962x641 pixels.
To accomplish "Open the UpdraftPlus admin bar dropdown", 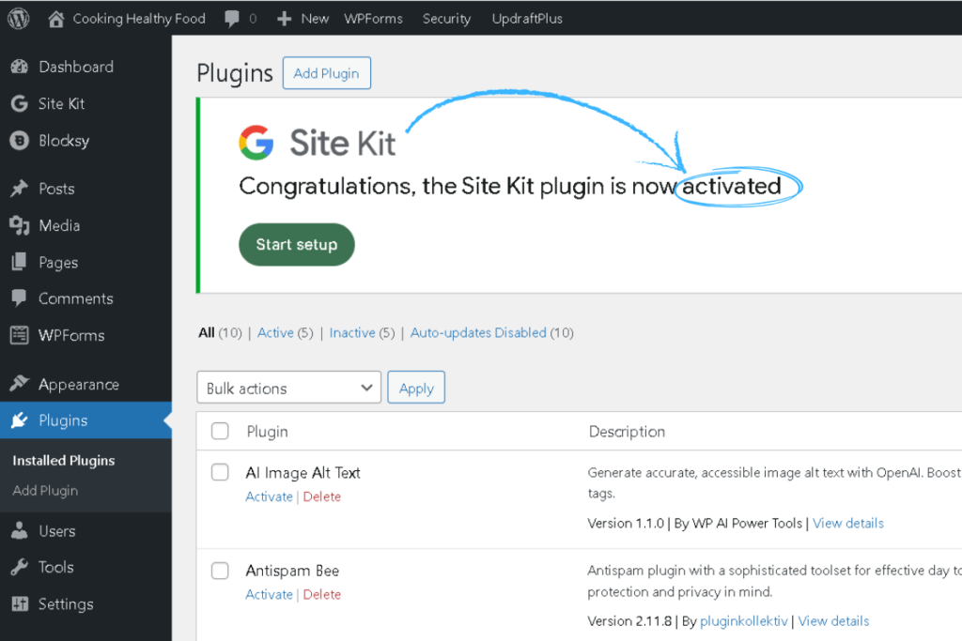I will click(x=527, y=18).
